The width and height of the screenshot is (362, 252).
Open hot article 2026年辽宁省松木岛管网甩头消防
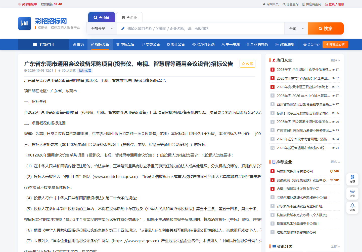pos(303,139)
